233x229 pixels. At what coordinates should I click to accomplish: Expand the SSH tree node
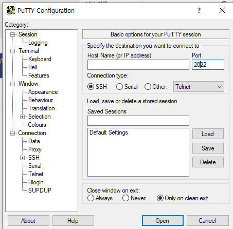coord(22,158)
